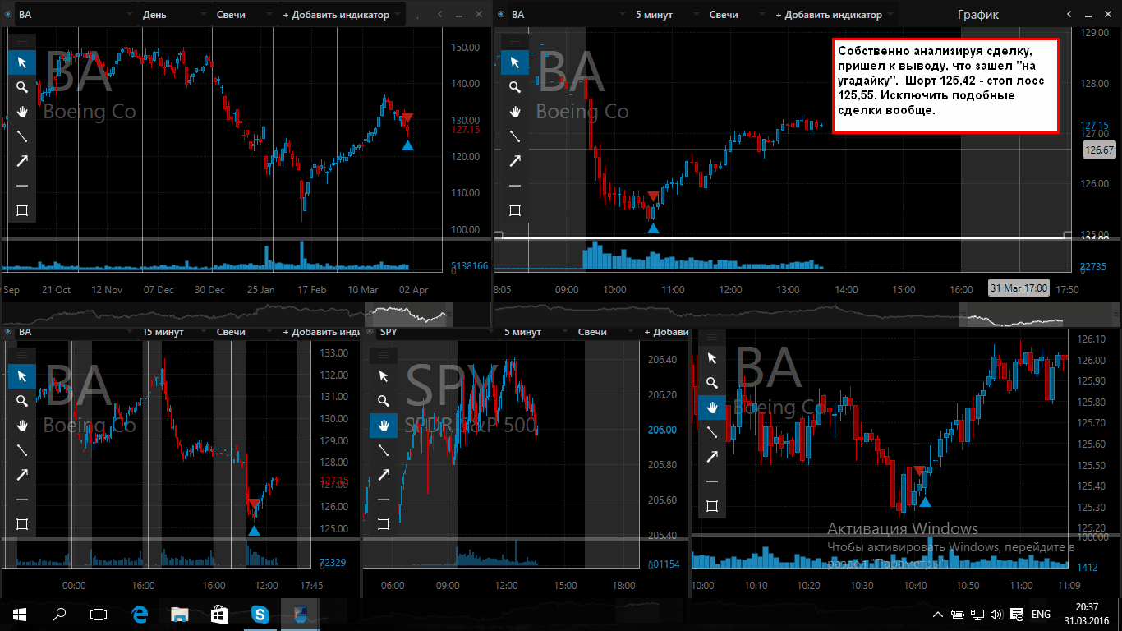Open Skype from taskbar
This screenshot has width=1122, height=631.
coord(260,614)
